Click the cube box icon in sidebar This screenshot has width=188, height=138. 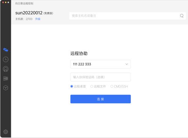pos(6,88)
